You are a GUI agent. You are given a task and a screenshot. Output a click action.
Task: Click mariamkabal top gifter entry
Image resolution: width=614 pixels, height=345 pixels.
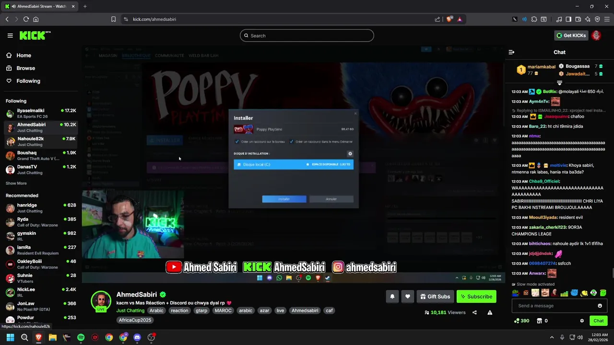click(x=536, y=70)
